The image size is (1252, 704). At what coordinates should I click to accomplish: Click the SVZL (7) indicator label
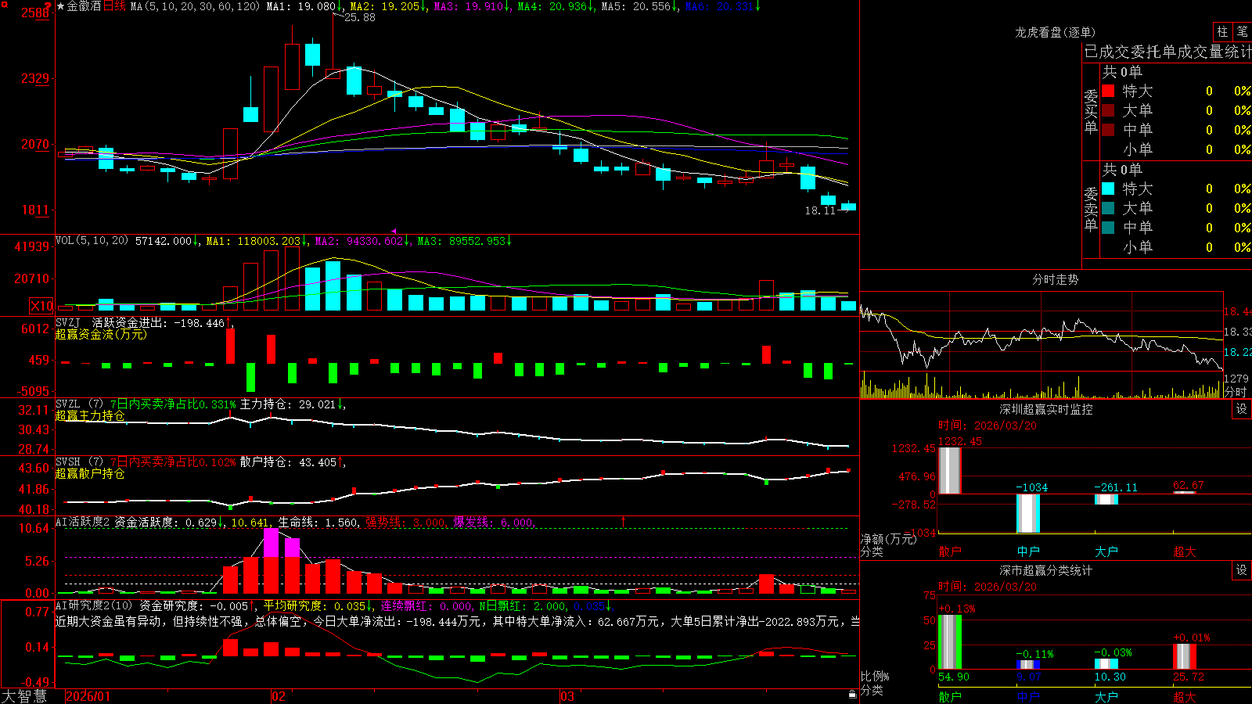click(79, 404)
